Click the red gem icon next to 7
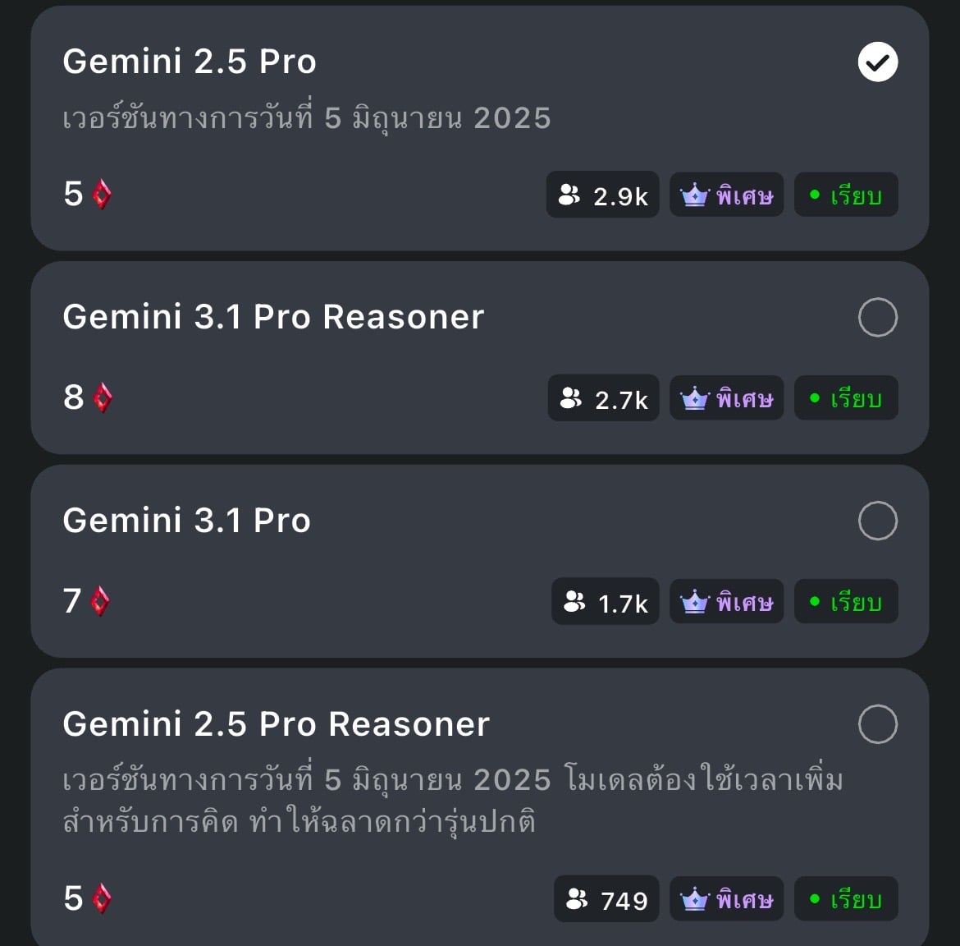 pyautogui.click(x=100, y=601)
